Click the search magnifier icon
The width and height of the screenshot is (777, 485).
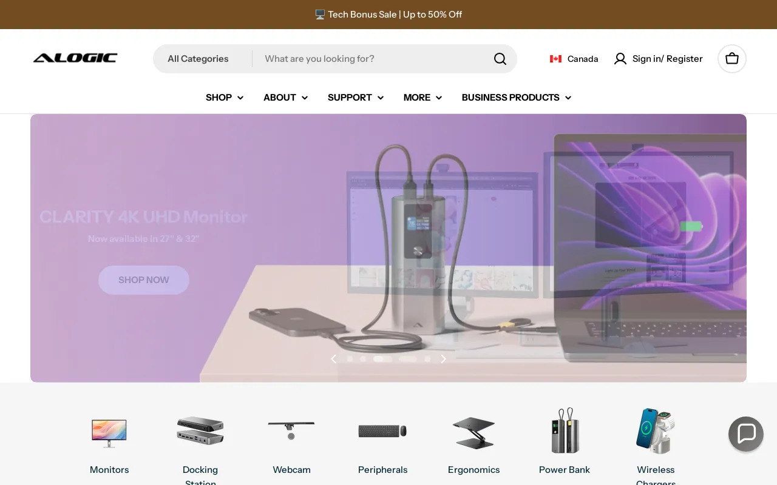pyautogui.click(x=500, y=58)
